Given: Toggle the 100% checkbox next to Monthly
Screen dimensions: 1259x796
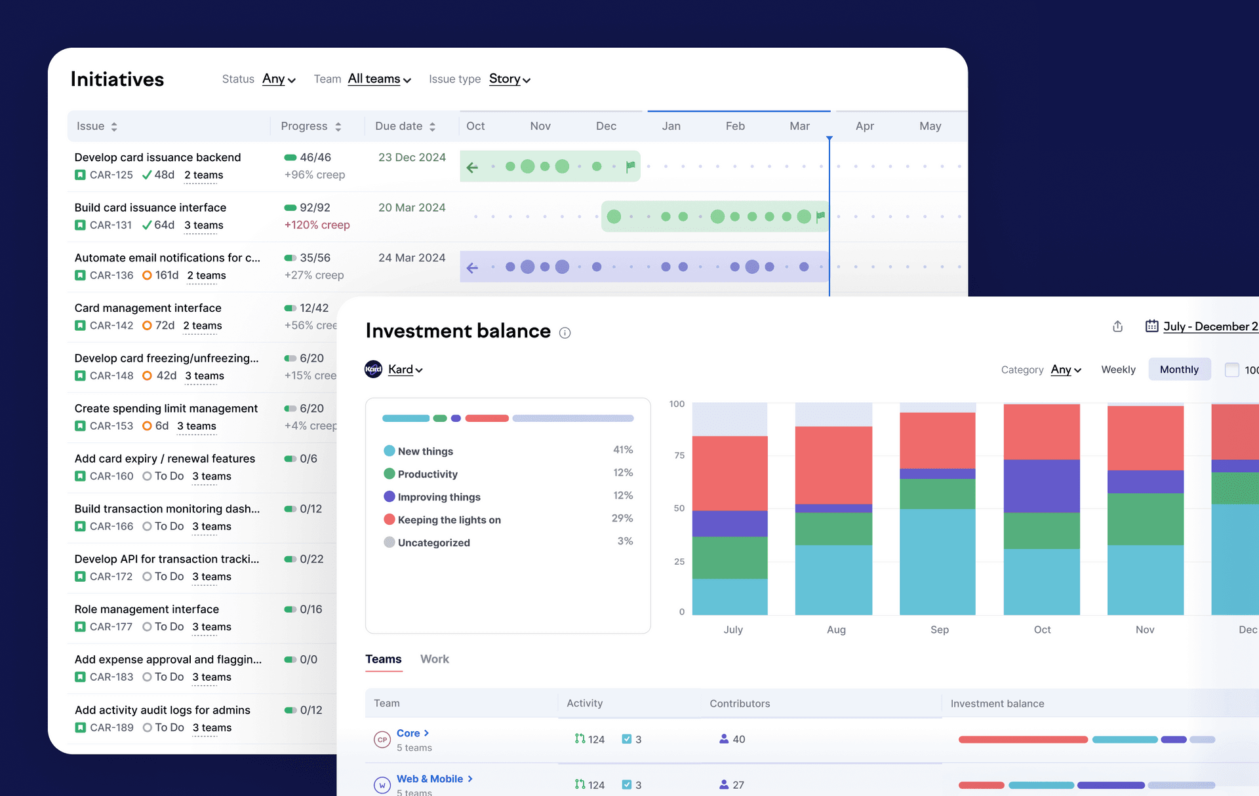Looking at the screenshot, I should [1231, 370].
